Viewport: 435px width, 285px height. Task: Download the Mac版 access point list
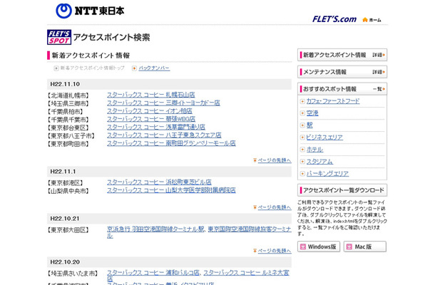point(365,247)
